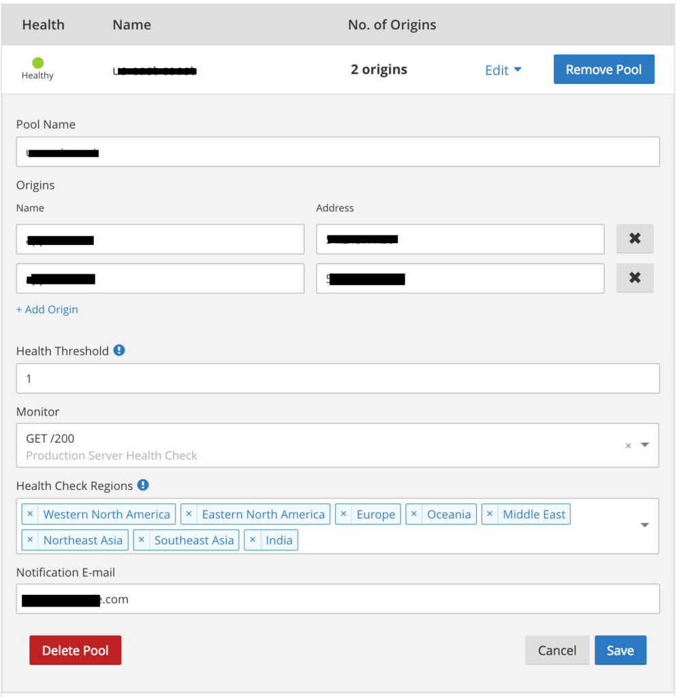677x697 pixels.
Task: Remove the India region tag
Action: coord(251,540)
